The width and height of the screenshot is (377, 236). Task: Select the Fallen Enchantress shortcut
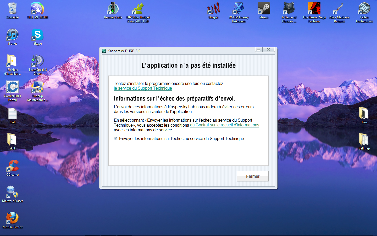point(364,12)
